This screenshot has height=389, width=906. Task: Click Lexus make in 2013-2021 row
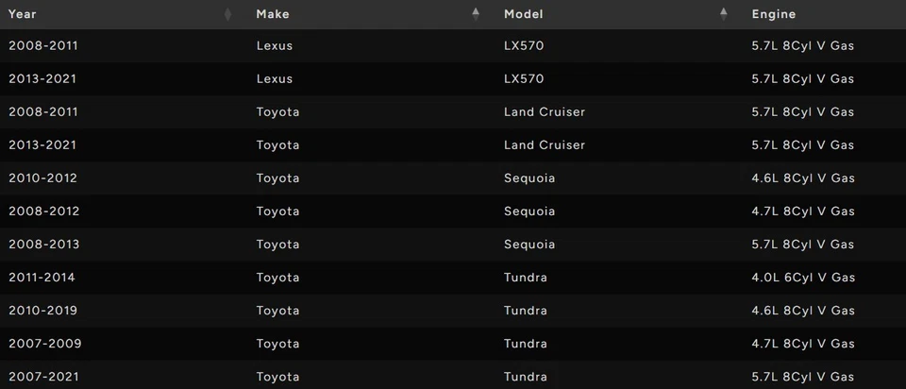pyautogui.click(x=275, y=78)
